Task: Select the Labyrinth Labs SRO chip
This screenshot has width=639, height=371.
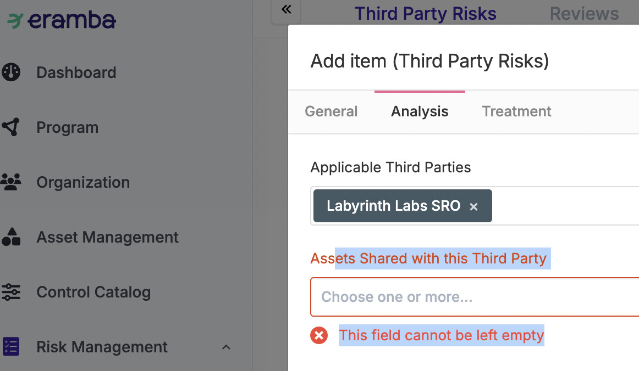Action: (394, 206)
